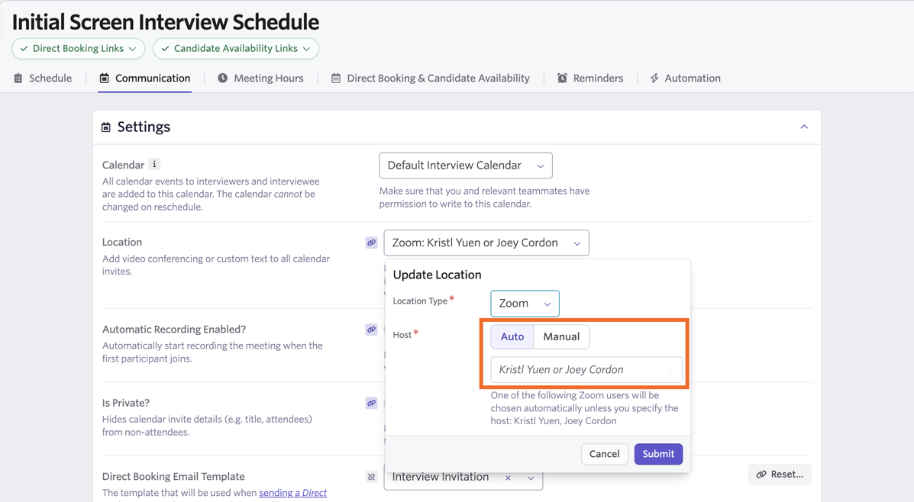Clear the Interview Invitation template selection

point(508,478)
